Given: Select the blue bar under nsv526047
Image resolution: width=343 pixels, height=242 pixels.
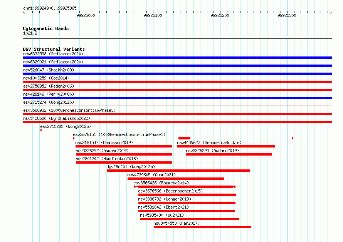Looking at the screenshot, I should (x=177, y=74).
